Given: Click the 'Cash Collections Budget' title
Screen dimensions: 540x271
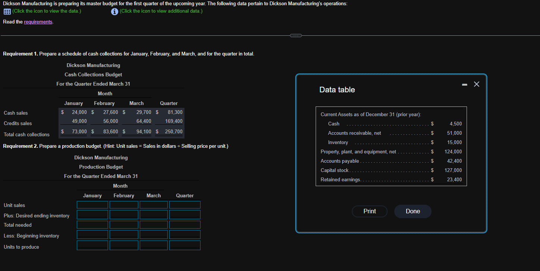Looking at the screenshot, I should tap(93, 74).
